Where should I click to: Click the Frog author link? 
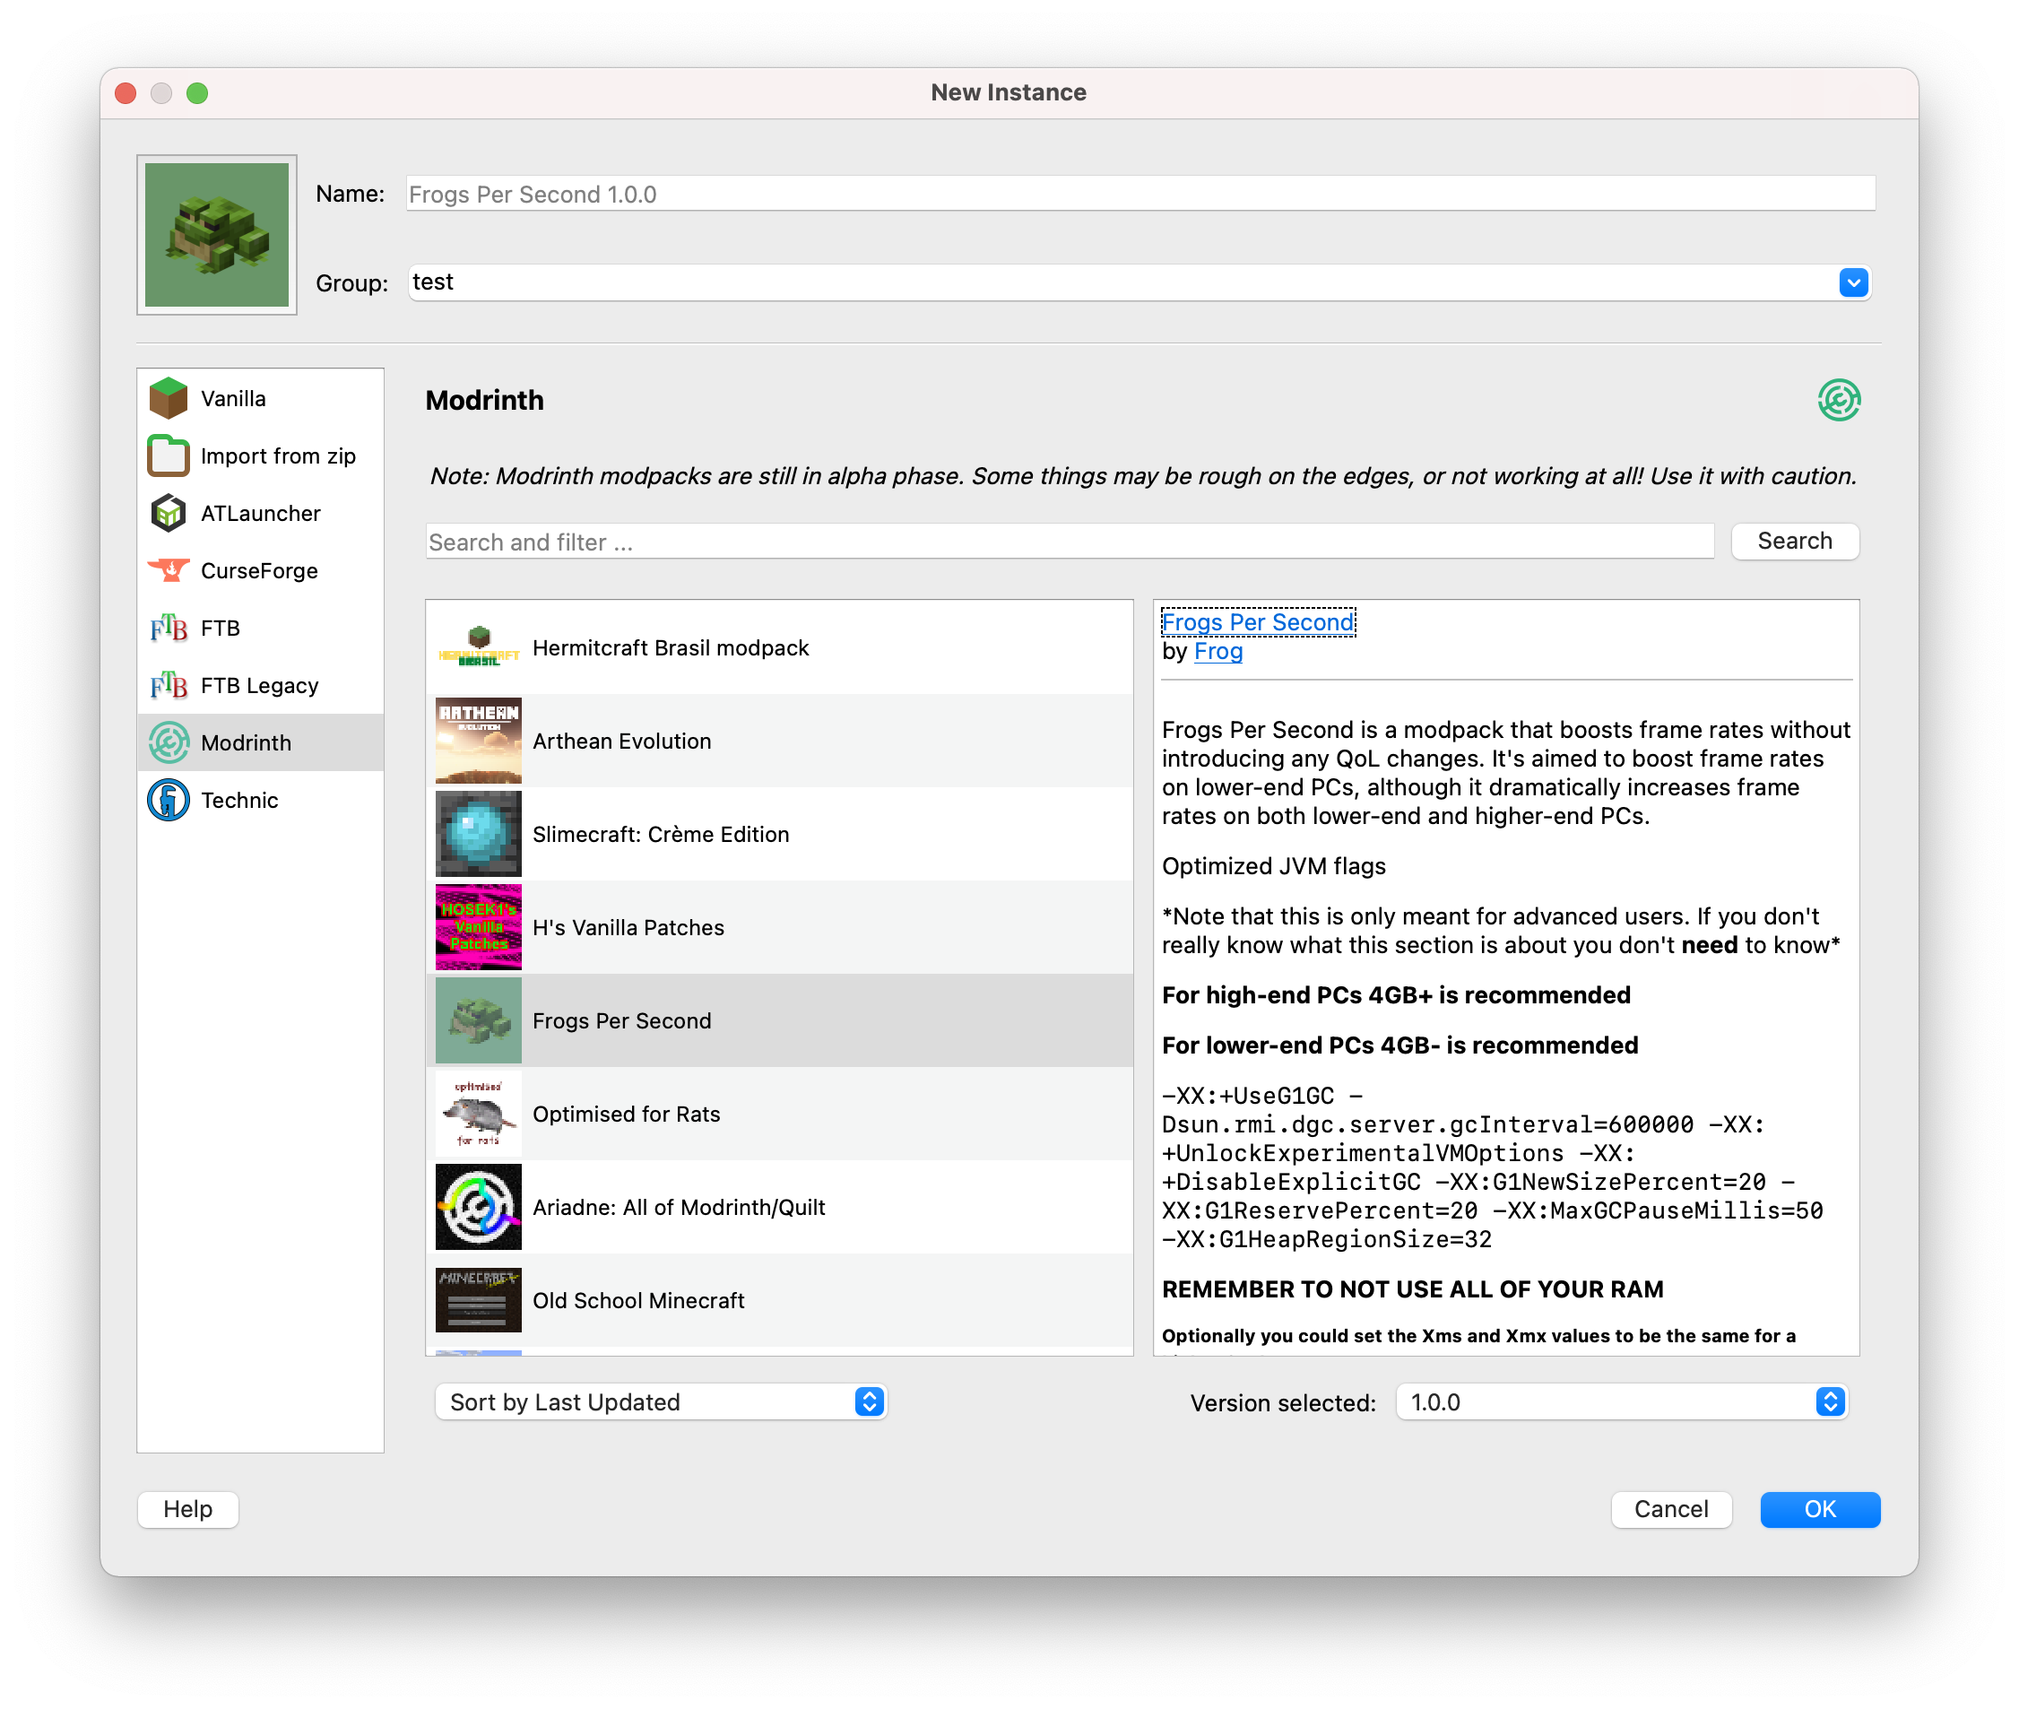(x=1217, y=651)
